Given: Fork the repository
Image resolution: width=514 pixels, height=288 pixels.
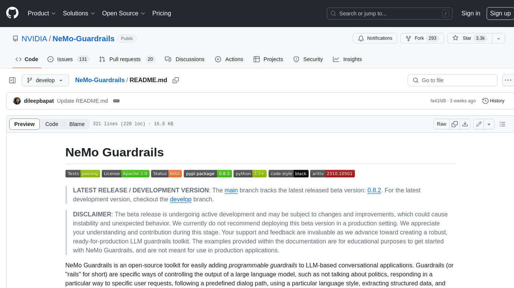Looking at the screenshot, I should [421, 38].
